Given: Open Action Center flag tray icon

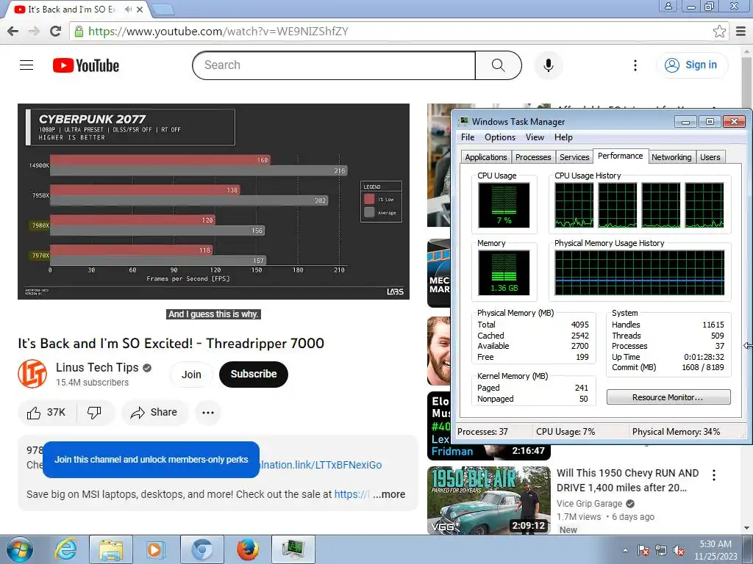Looking at the screenshot, I should 643,551.
